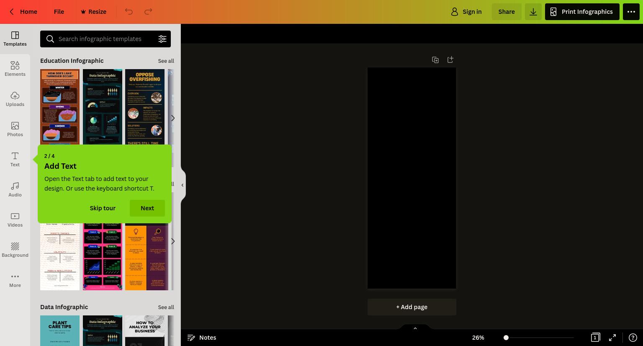The width and height of the screenshot is (643, 346).
Task: Open the page grid view icon
Action: [595, 338]
